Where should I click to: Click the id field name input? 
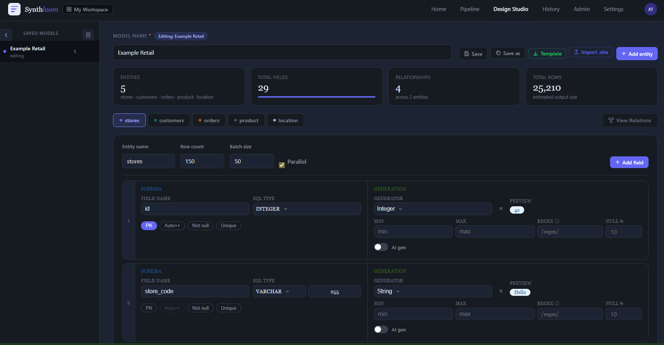point(195,209)
